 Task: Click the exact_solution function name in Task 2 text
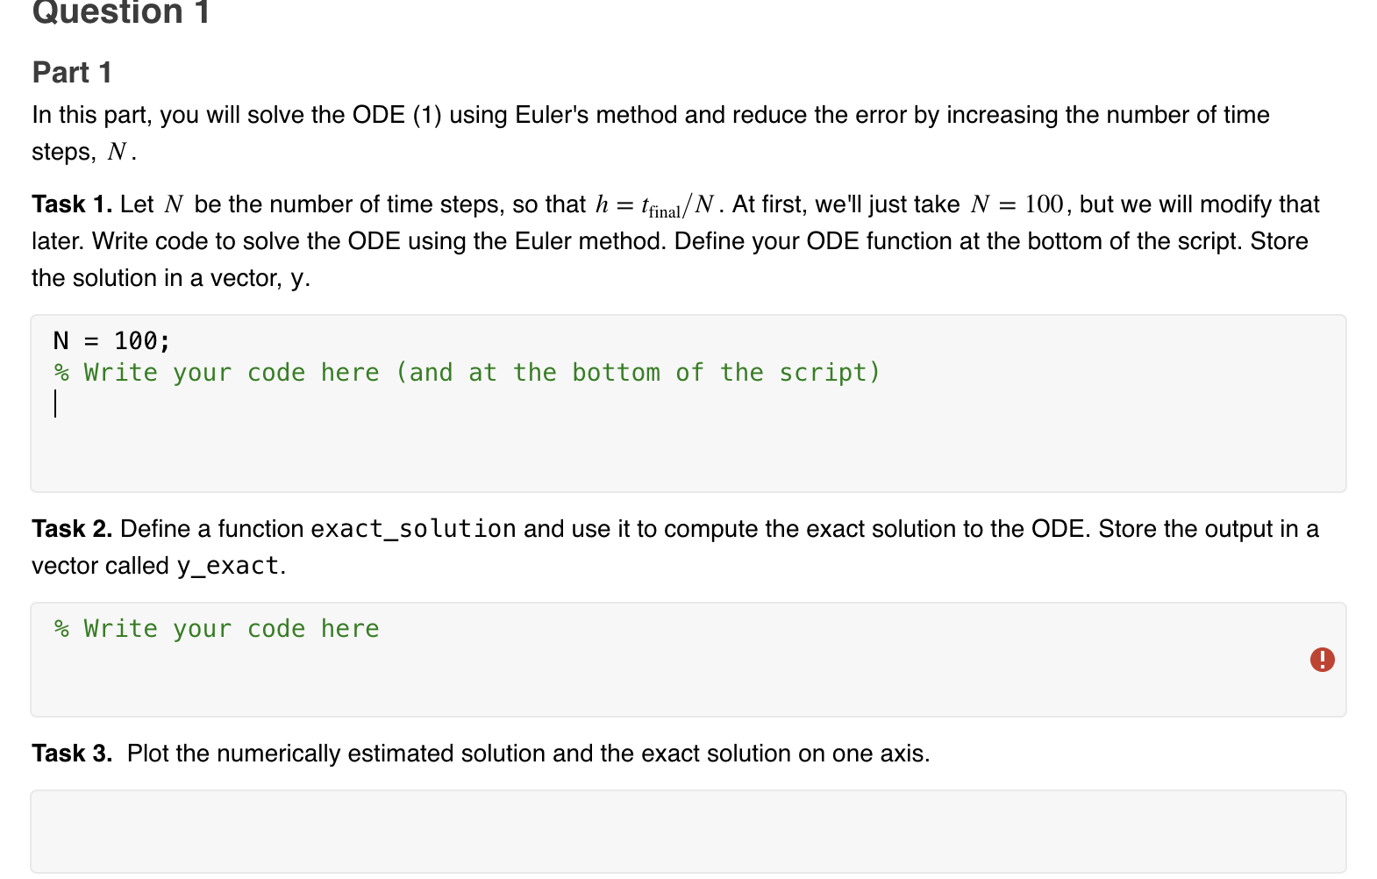click(x=412, y=529)
